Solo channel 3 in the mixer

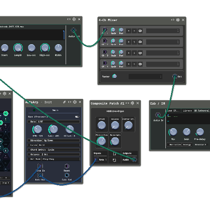coord(134,53)
